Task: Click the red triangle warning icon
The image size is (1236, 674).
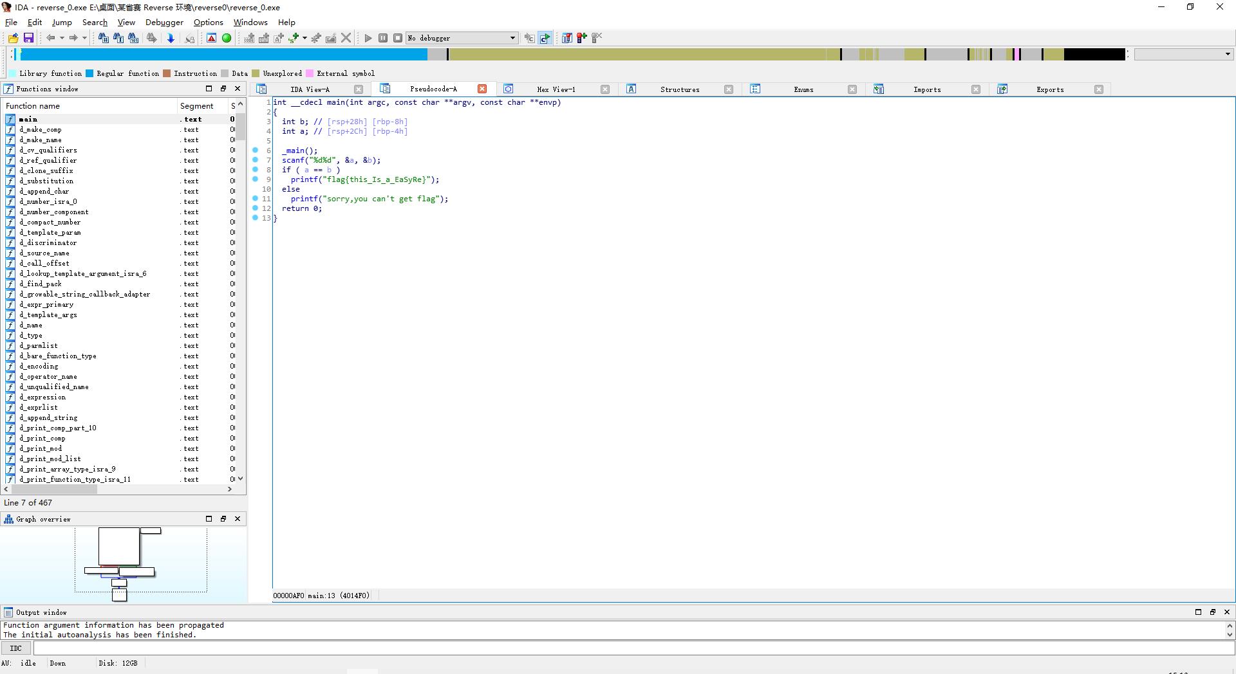Action: (x=211, y=38)
